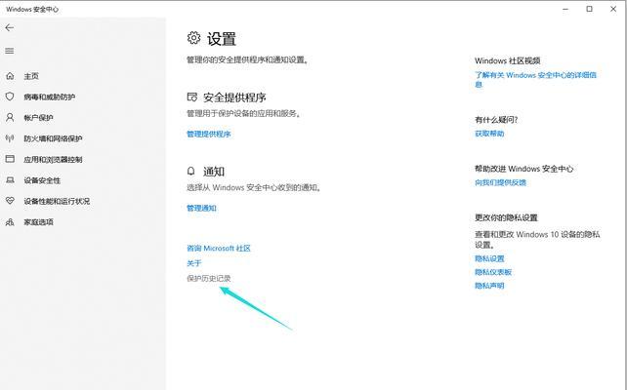Click the shield icon for 病毒和威胁防护
This screenshot has width=627, height=390.
point(10,97)
